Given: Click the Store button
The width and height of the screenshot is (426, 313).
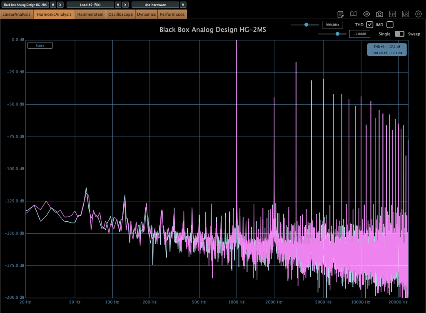Looking at the screenshot, I should [x=40, y=45].
